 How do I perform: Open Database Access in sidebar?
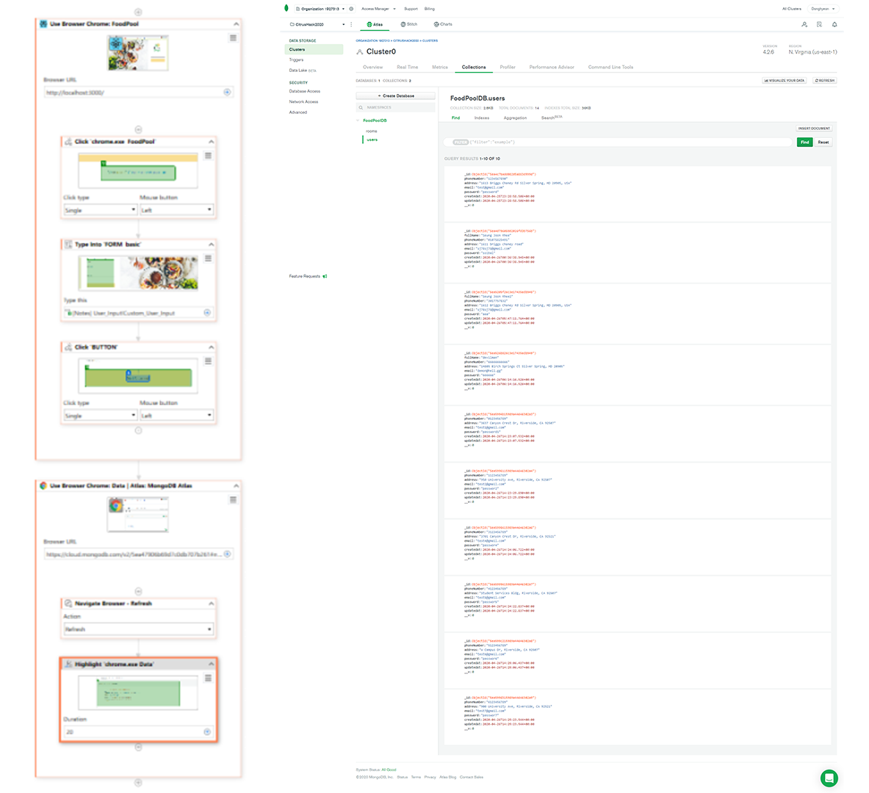(305, 91)
